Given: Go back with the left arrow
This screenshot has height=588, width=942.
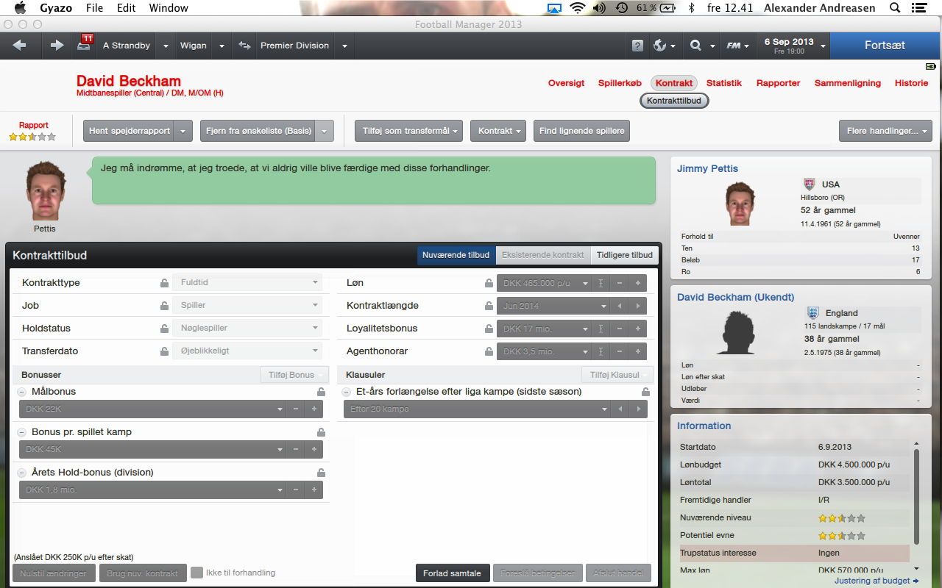Looking at the screenshot, I should click(19, 46).
